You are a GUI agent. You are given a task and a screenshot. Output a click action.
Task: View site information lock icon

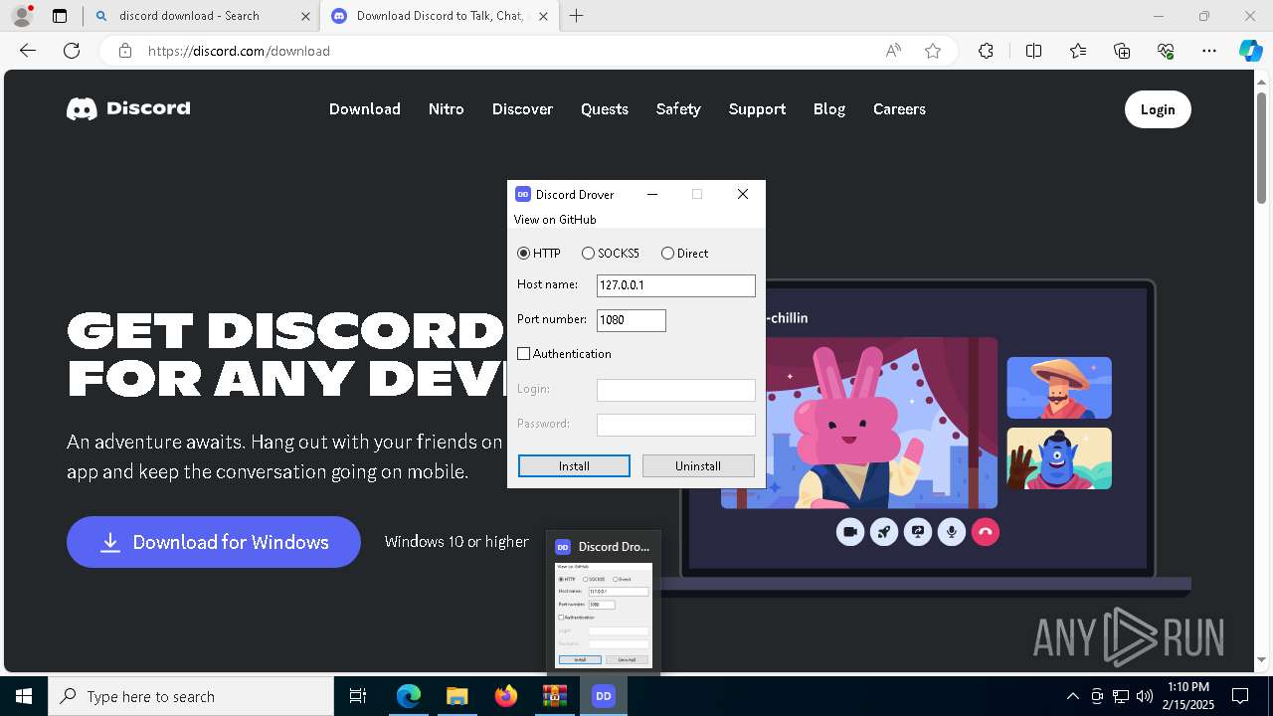point(125,51)
